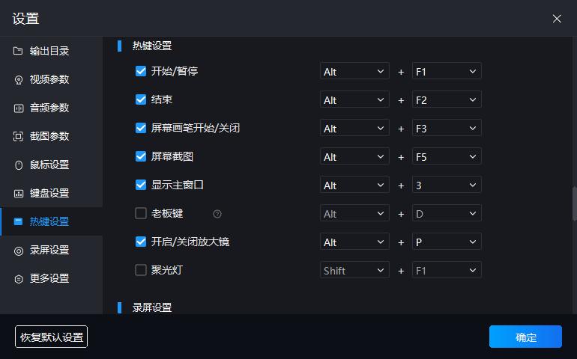Screen dimensions: 577x359
Task: Open the Alt modifier dropdown for 结束
Action: [354, 99]
